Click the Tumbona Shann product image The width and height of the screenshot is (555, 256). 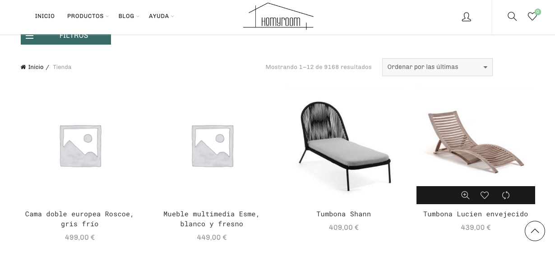click(x=344, y=146)
